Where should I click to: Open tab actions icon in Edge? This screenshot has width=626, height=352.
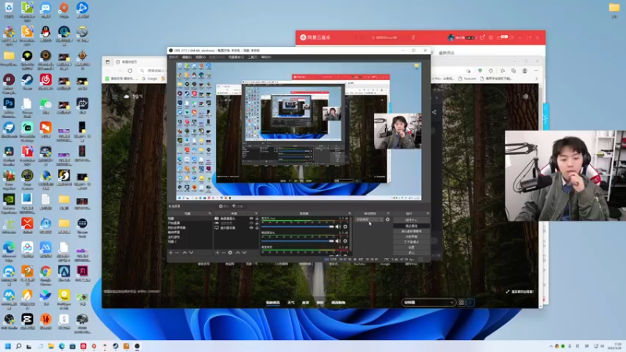tap(107, 62)
